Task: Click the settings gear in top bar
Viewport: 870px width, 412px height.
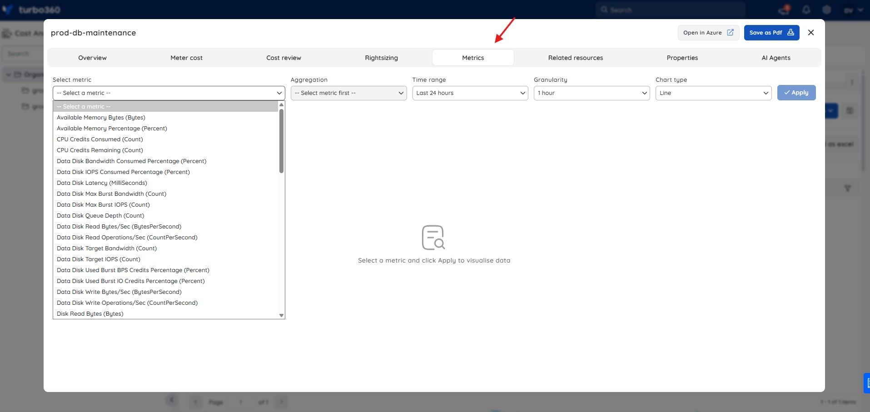Action: [827, 10]
